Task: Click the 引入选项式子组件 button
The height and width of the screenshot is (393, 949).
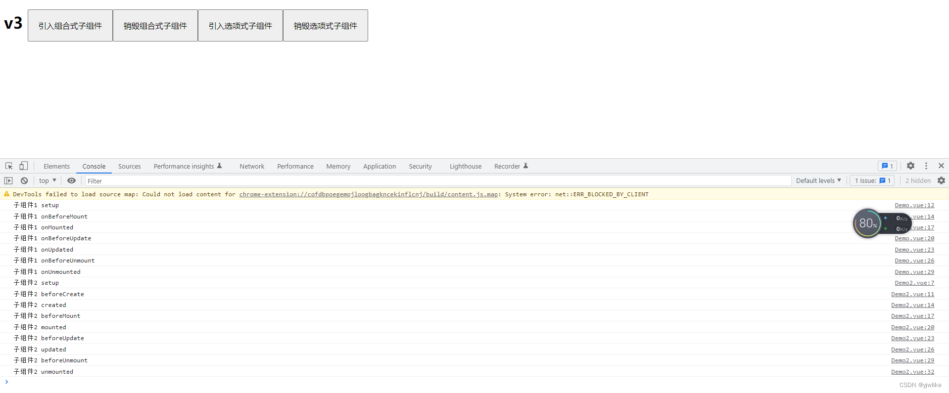Action: click(240, 26)
